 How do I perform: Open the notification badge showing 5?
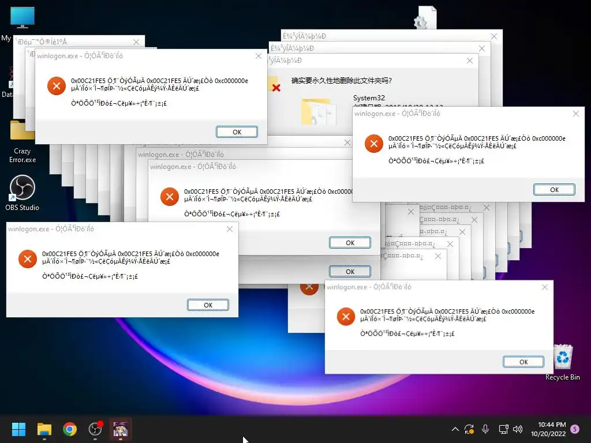coord(575,429)
